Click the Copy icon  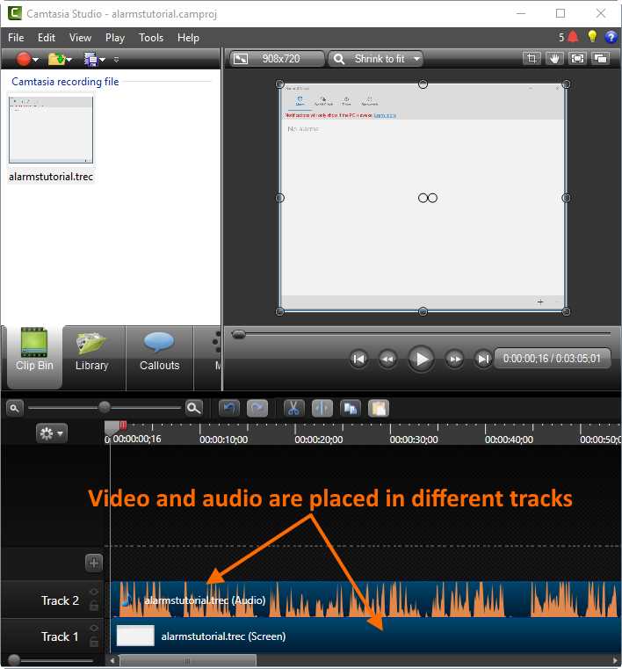pos(351,408)
